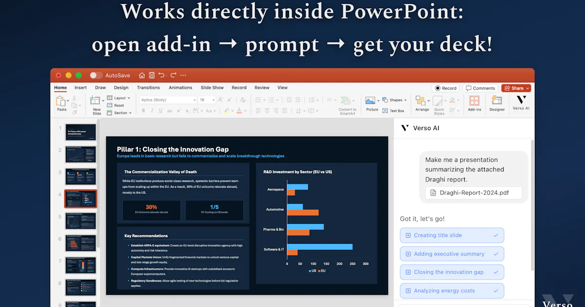585x307 pixels.
Task: Launch the Verso AI add-in from ribbon
Action: click(x=521, y=100)
